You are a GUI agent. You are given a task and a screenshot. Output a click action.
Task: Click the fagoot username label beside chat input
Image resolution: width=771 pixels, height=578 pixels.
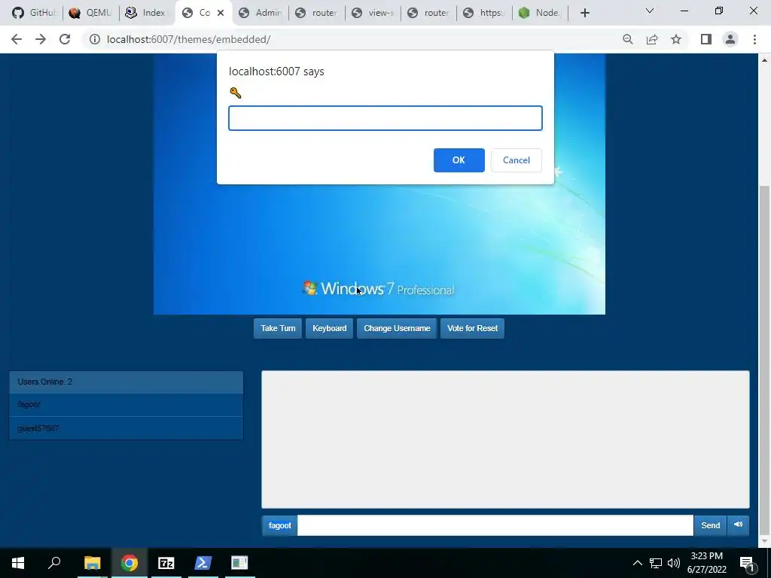pos(280,525)
